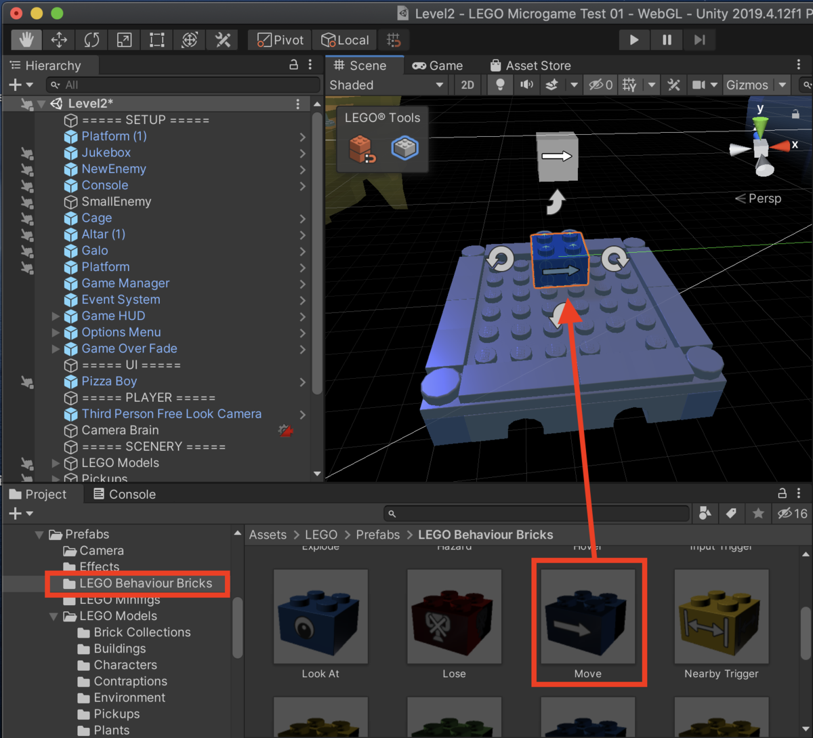Expand Options Menu foldout

(56, 332)
